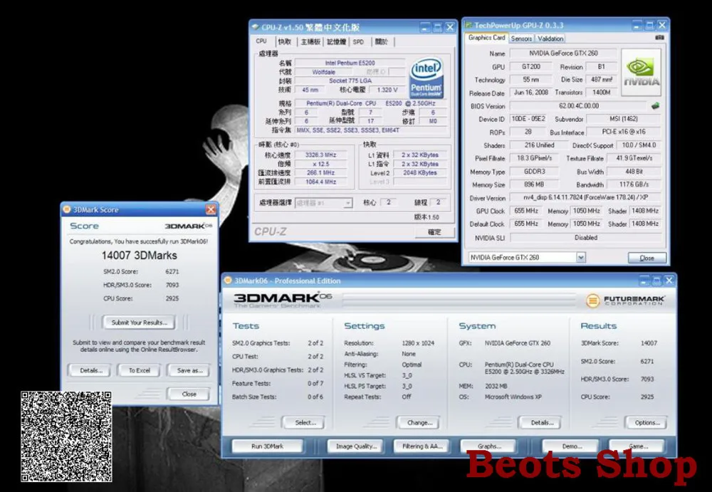
Task: Select the 關於 tab in CPU-Z
Action: point(382,42)
